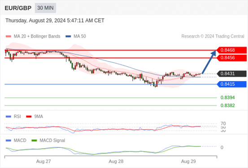Image resolution: width=248 pixels, height=168 pixels.
Task: Click the 0.8431 current price tag
Action: 231,73
